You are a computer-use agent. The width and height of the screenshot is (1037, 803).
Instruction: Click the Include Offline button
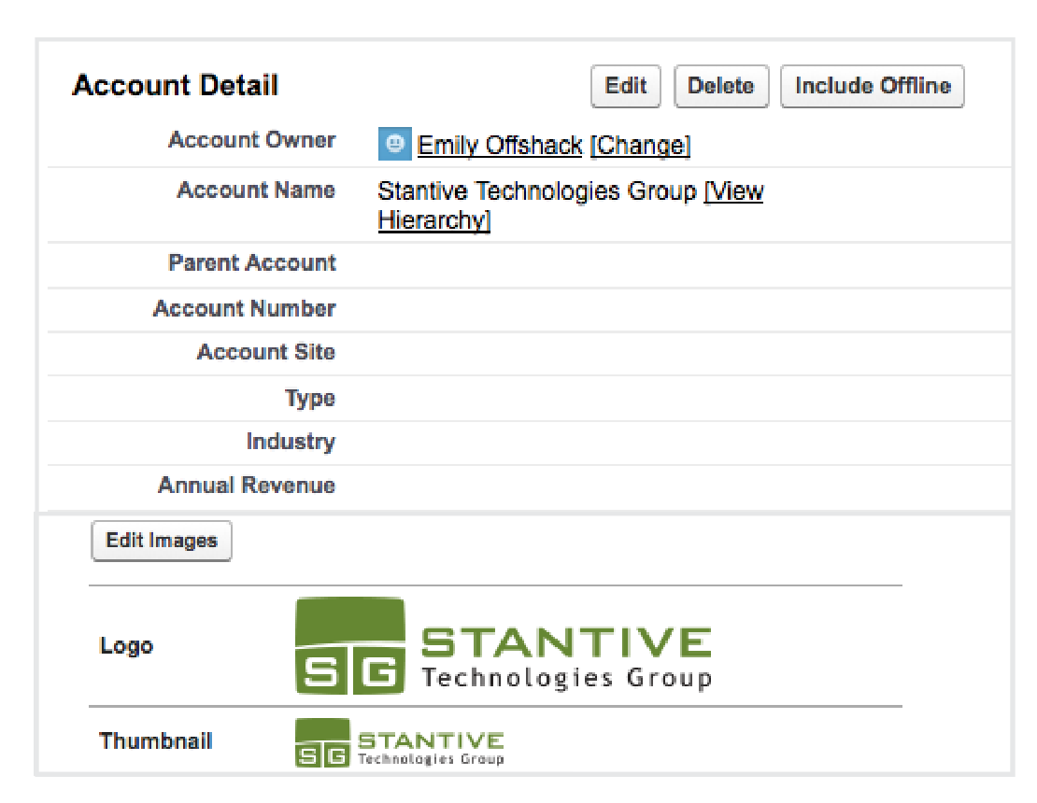[872, 86]
